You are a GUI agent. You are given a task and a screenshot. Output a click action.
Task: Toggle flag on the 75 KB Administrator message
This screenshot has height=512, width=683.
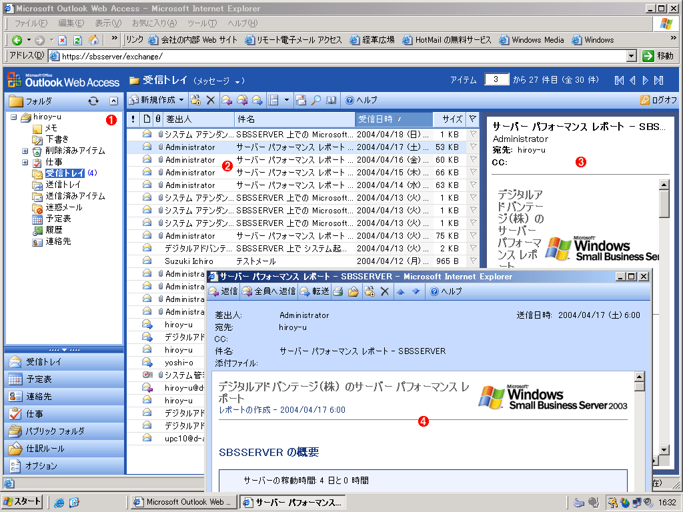(x=473, y=235)
